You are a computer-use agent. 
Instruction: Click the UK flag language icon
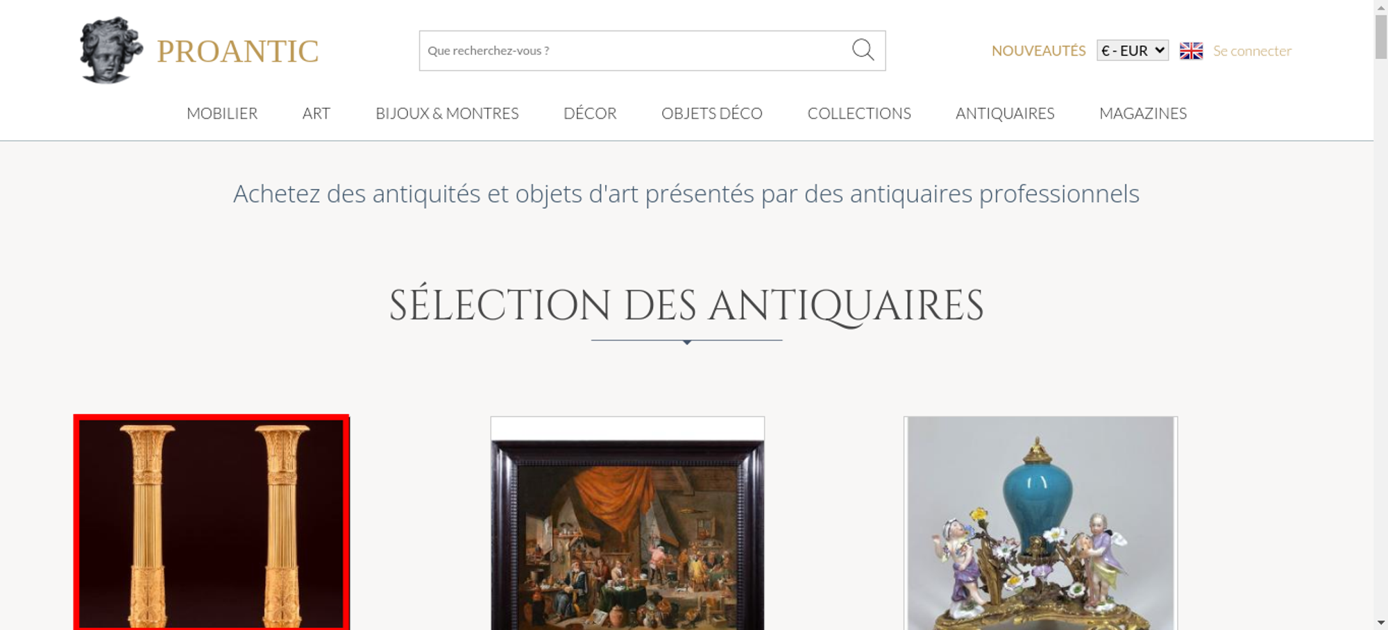pyautogui.click(x=1191, y=51)
